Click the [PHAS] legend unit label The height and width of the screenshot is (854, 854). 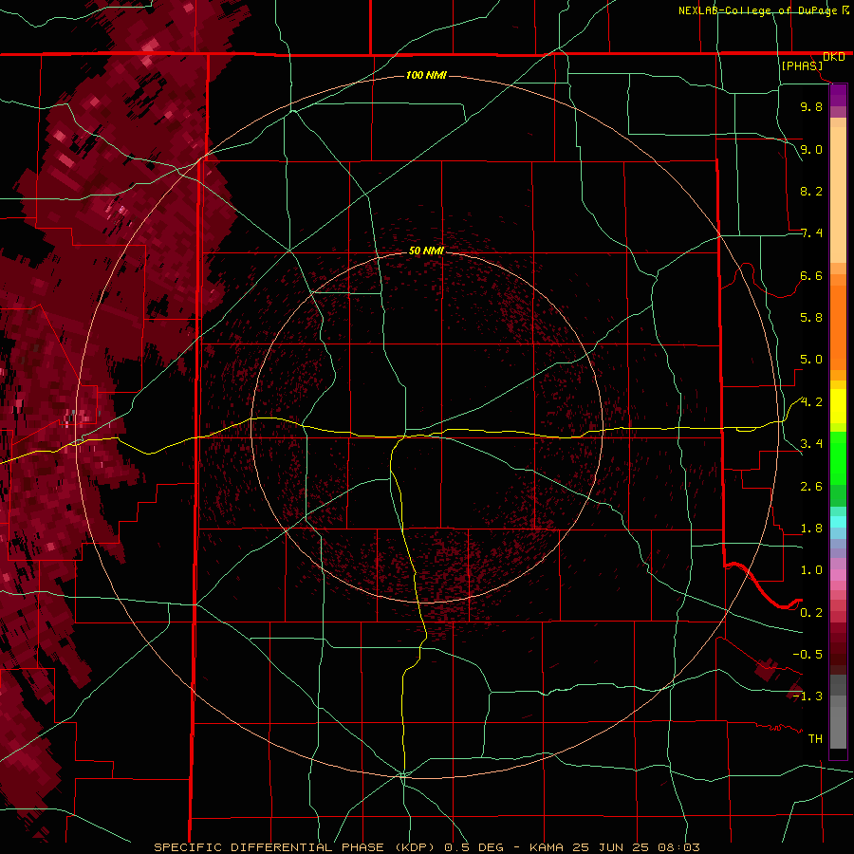pos(802,65)
